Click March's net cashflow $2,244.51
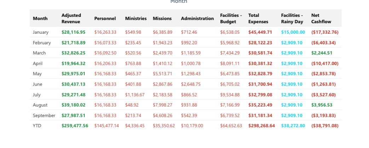369x148 pixels. pos(322,53)
